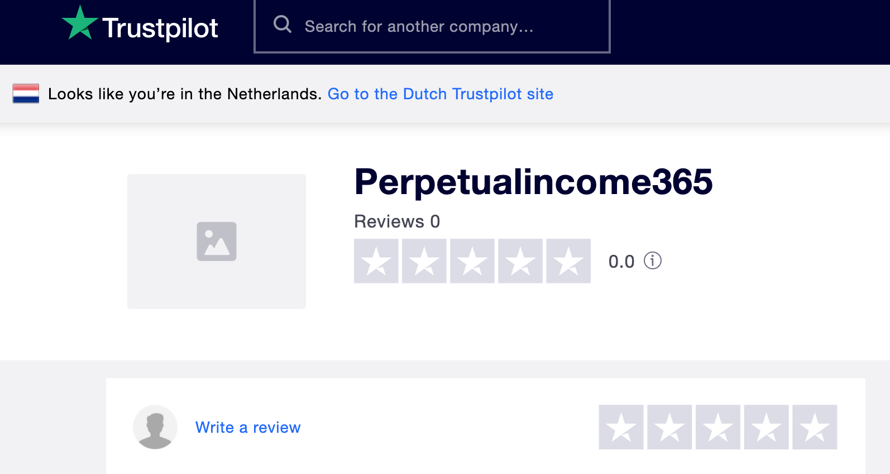Click the user avatar beside Write a review
Viewport: 890px width, 474px height.
coord(155,427)
